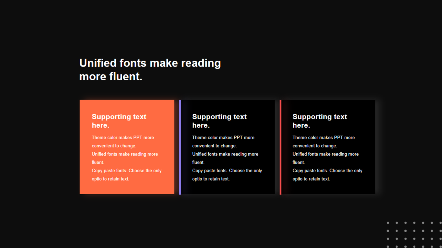Viewport: 442px width, 248px height.
Task: Click 'Supporting text here.' heading in red-bar card
Action: (x=319, y=121)
